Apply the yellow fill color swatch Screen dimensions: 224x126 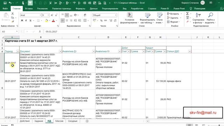[47, 21]
